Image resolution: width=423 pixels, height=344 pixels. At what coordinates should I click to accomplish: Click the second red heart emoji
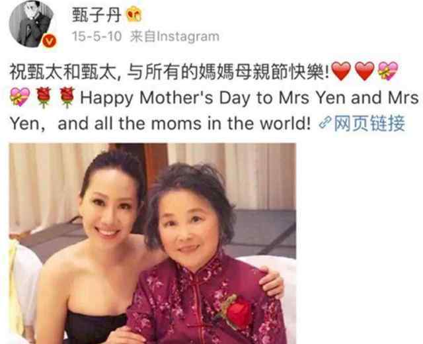click(x=365, y=71)
